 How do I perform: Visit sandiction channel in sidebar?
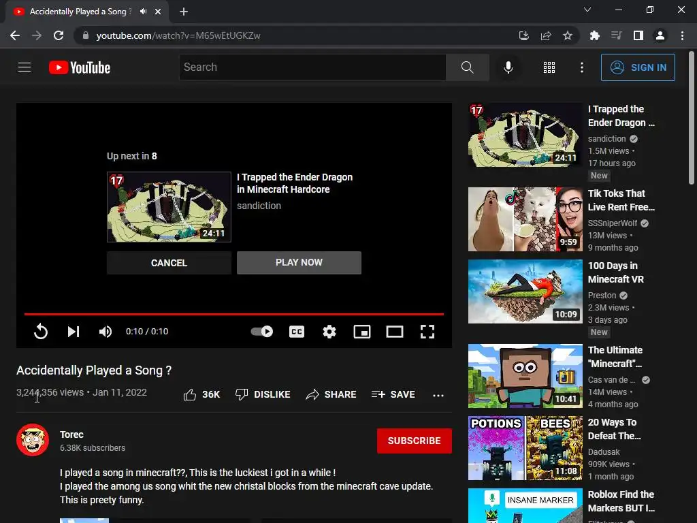pyautogui.click(x=606, y=139)
